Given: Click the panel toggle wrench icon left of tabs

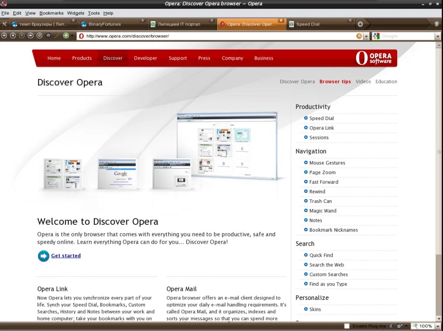Looking at the screenshot, I should 4,24.
